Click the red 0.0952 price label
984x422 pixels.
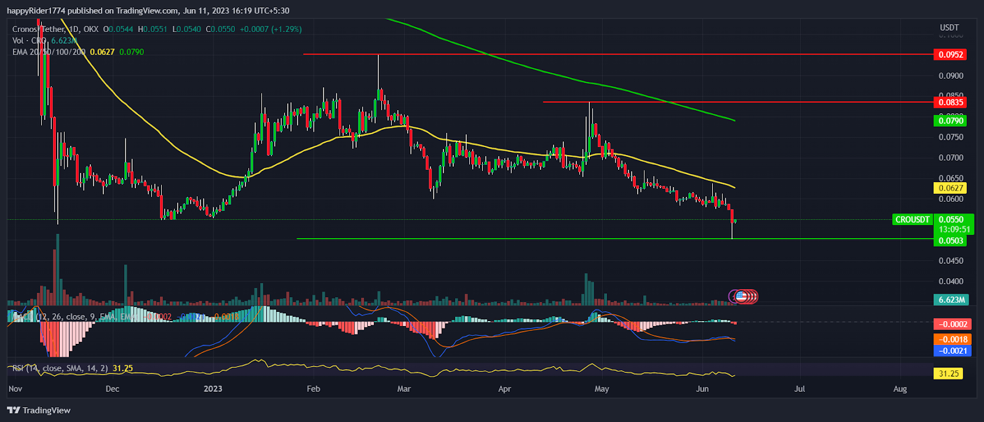coord(950,55)
